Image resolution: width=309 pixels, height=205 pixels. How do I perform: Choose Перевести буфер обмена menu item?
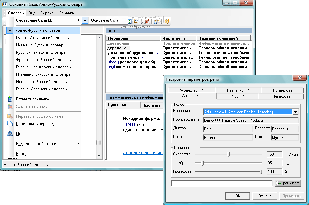pos(43,116)
